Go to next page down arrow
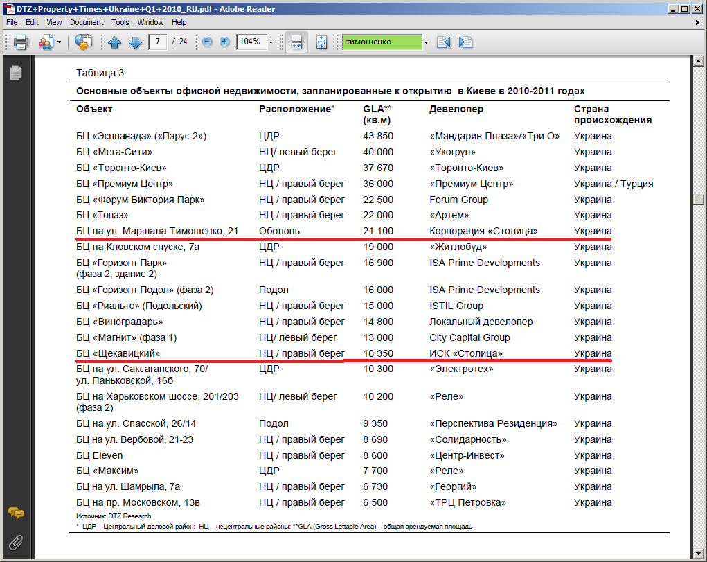The width and height of the screenshot is (707, 562). point(135,42)
